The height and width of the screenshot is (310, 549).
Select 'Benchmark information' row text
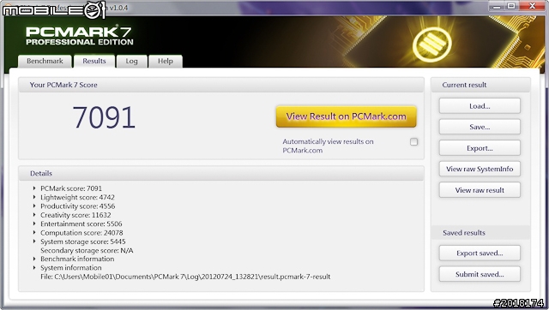77,259
